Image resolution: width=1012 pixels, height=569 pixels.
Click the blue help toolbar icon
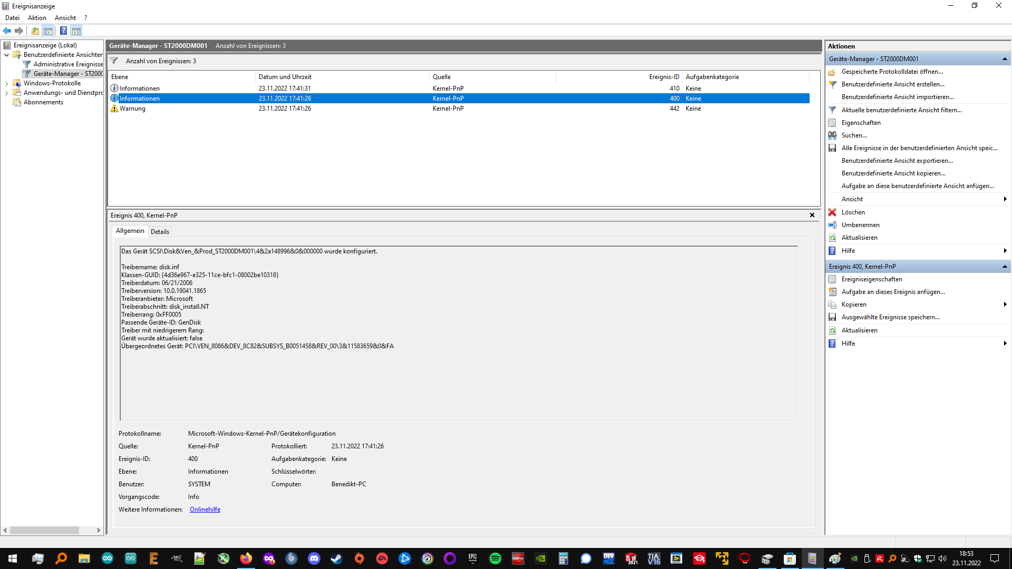(63, 31)
